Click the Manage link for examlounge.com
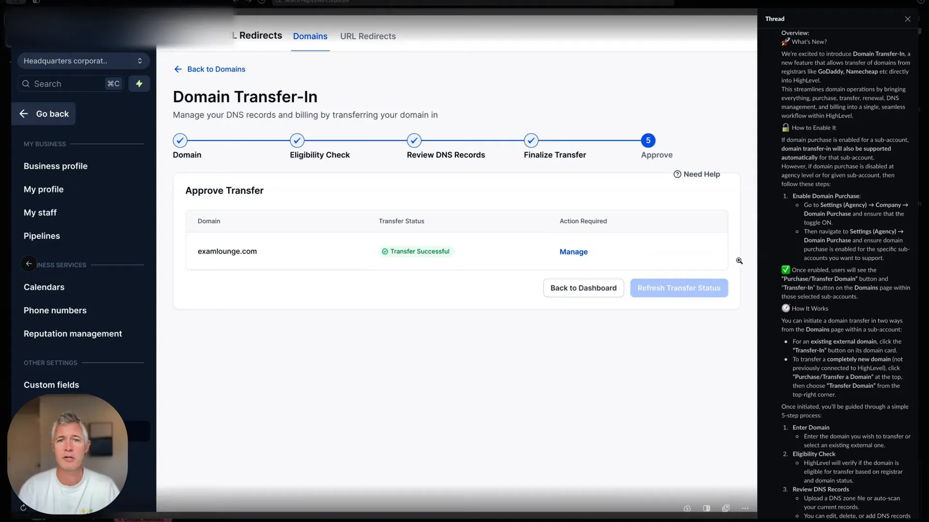 (573, 252)
